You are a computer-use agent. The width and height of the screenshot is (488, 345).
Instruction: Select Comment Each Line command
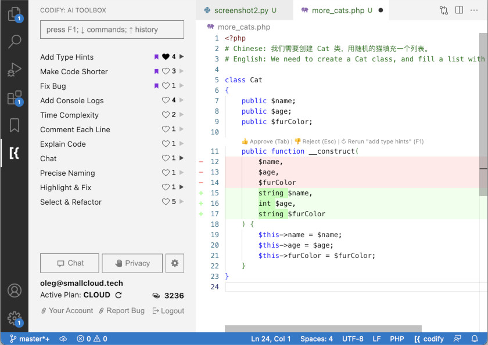[x=75, y=129]
